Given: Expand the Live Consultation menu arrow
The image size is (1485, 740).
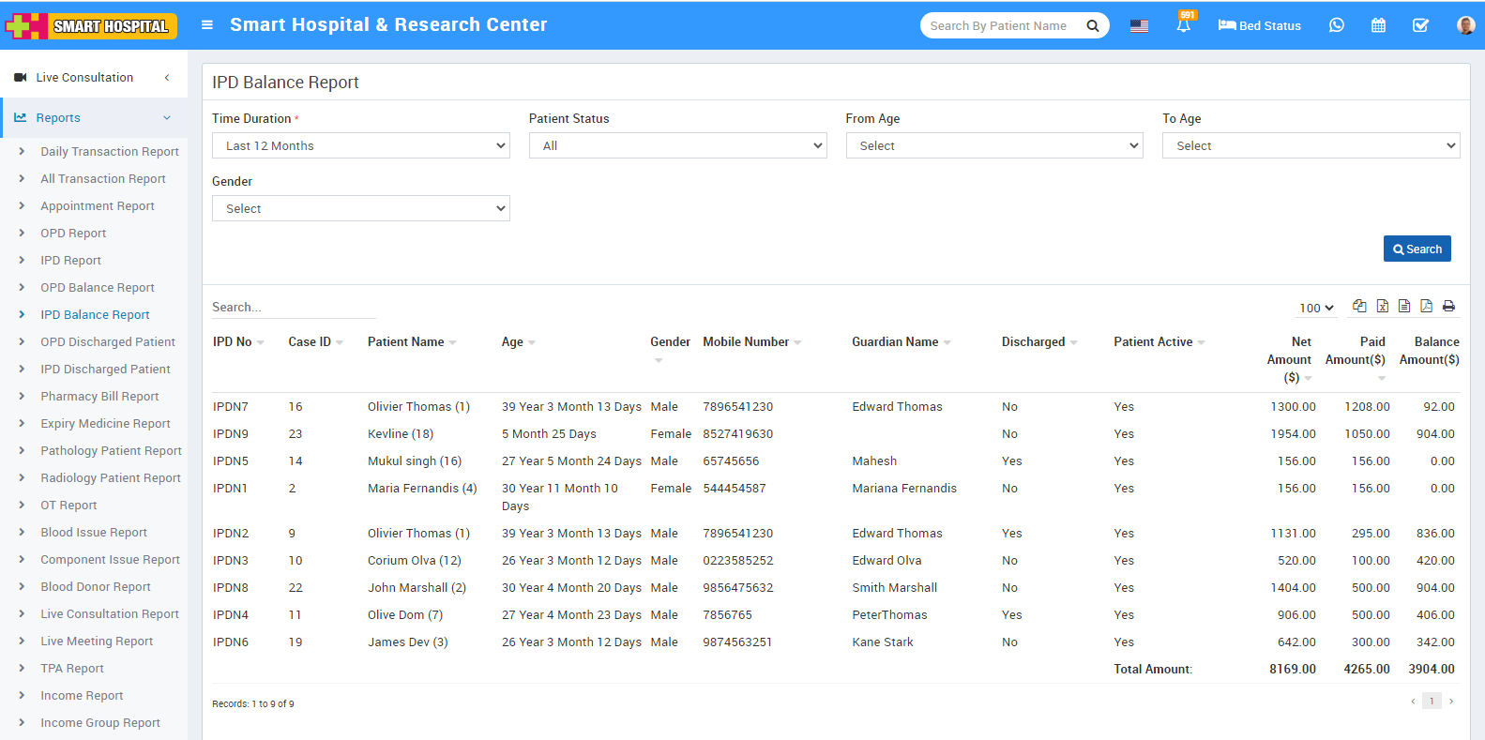Looking at the screenshot, I should [167, 78].
